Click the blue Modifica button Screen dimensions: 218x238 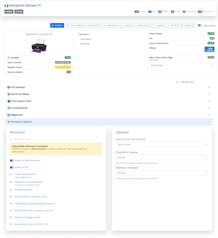pos(57,25)
